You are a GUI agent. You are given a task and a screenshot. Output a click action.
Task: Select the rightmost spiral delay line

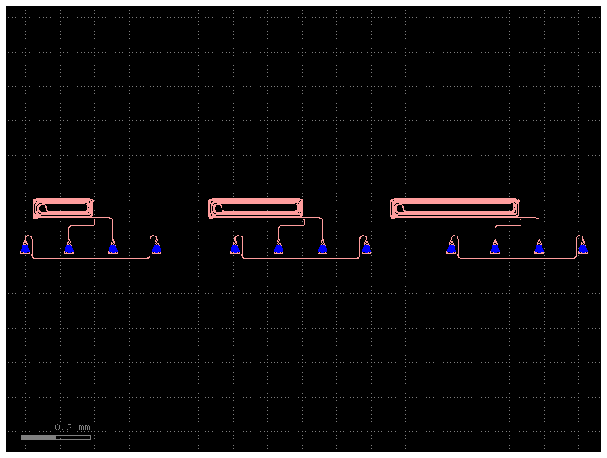tap(454, 206)
